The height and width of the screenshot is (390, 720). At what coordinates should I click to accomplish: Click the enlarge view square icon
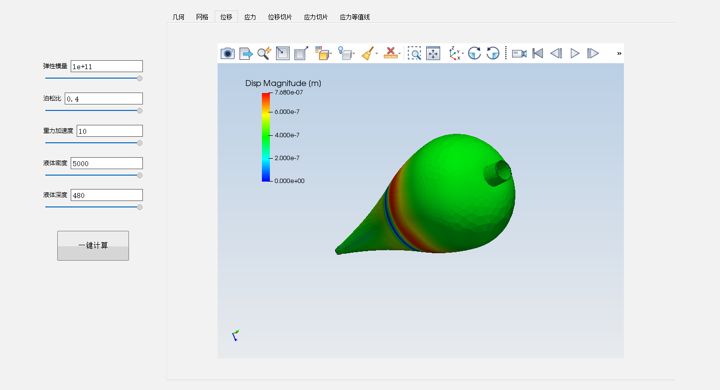(x=301, y=53)
